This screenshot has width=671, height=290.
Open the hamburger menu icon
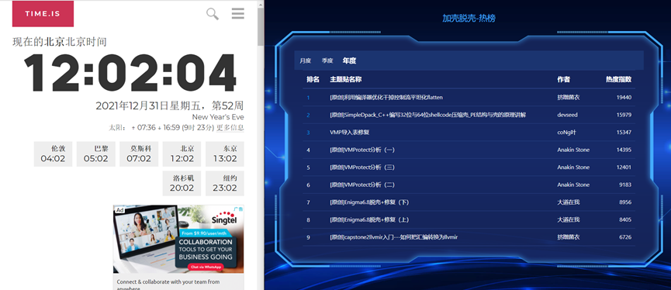tap(238, 13)
